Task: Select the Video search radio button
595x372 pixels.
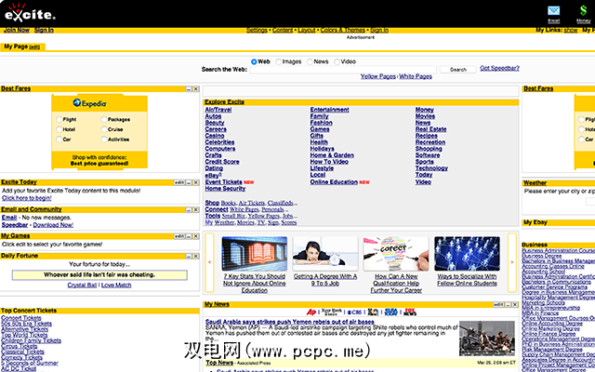Action: pos(337,61)
